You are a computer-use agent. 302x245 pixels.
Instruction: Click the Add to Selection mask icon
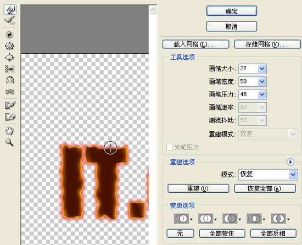tap(205, 219)
